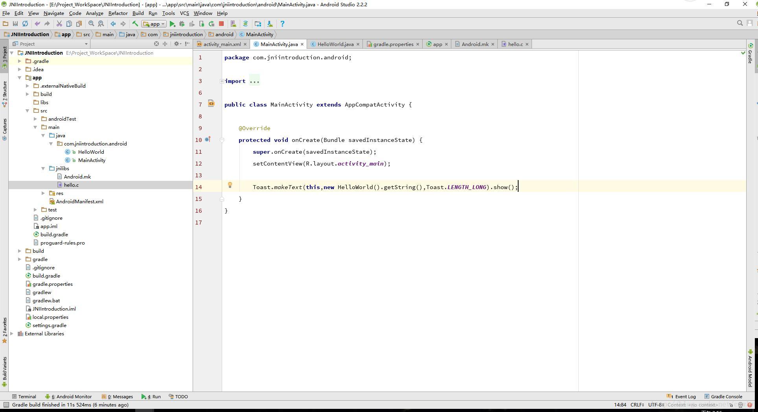
Task: Build project with the hammer icon
Action: [x=135, y=24]
